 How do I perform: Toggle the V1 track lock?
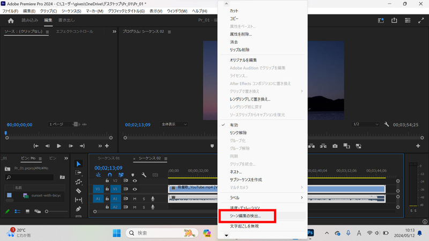point(107,189)
